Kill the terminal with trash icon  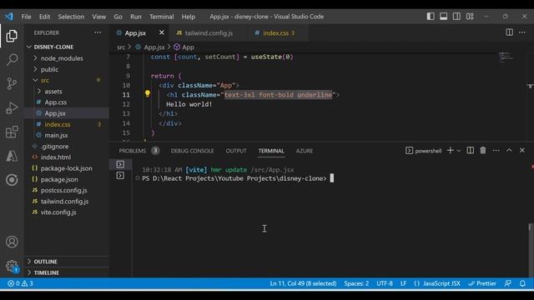click(483, 150)
